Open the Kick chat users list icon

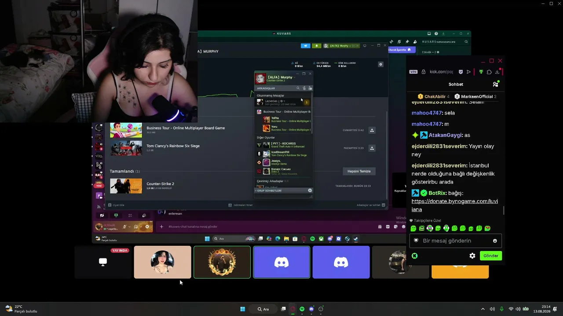[x=496, y=84]
